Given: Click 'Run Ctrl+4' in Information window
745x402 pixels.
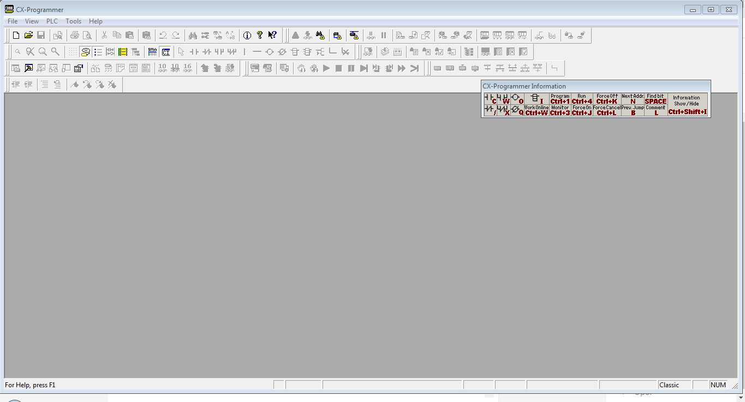Looking at the screenshot, I should [582, 99].
